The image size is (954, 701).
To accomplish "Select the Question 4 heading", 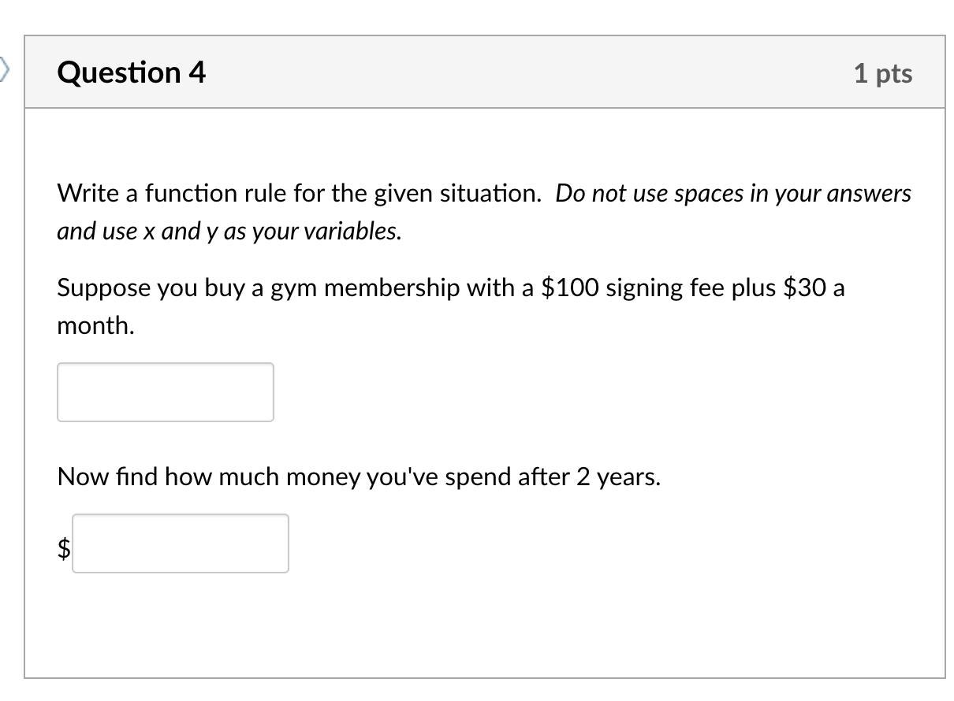I will coord(131,72).
